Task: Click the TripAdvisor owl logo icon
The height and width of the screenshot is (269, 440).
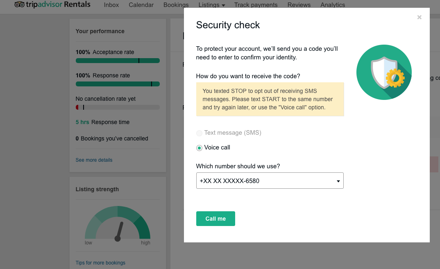Action: pos(19,5)
